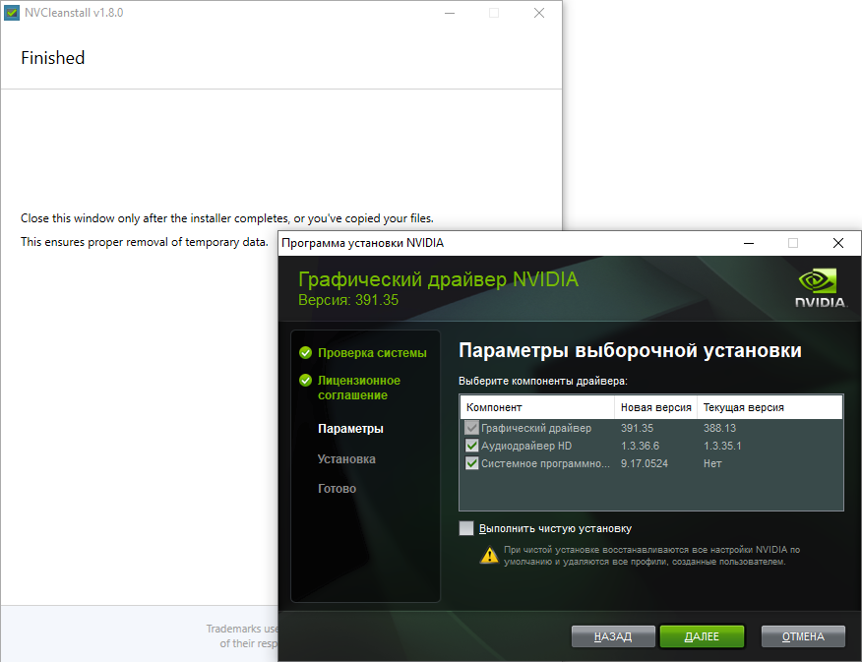The image size is (862, 662).
Task: Uncheck the Системное программно... component
Action: tap(471, 463)
